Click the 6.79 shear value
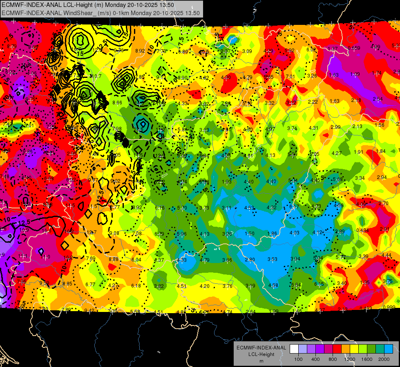The image size is (400, 367). point(159,234)
